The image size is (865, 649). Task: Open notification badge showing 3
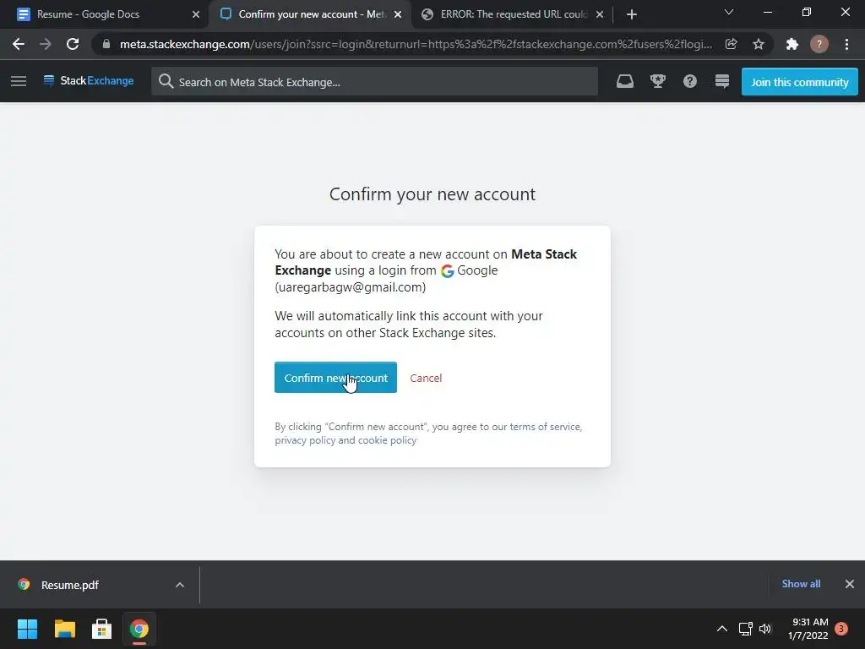point(841,629)
